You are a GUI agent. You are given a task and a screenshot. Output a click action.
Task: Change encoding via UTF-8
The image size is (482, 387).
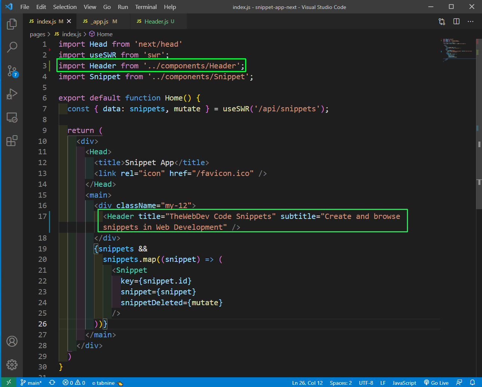pyautogui.click(x=366, y=383)
